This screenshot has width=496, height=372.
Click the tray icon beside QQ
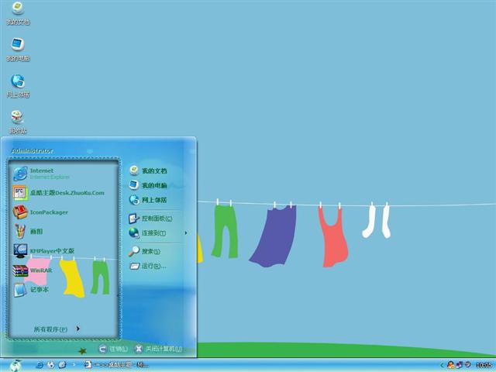[x=459, y=365]
